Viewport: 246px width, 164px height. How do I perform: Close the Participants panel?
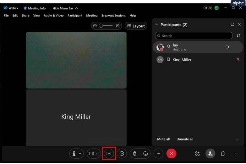239,24
